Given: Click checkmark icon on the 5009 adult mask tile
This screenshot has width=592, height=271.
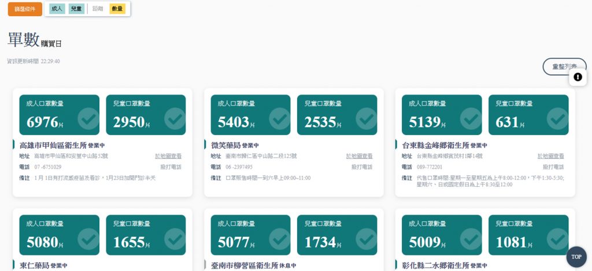Looking at the screenshot, I should tap(471, 239).
